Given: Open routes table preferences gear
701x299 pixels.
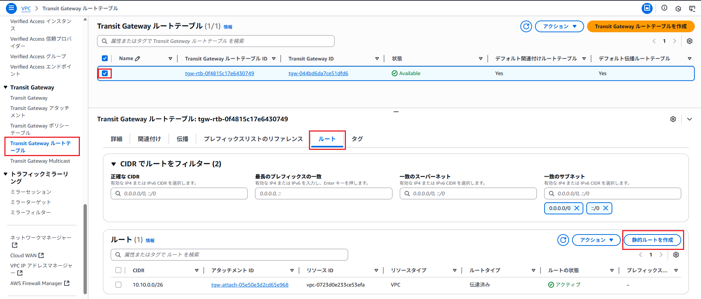Looking at the screenshot, I should pos(676,255).
